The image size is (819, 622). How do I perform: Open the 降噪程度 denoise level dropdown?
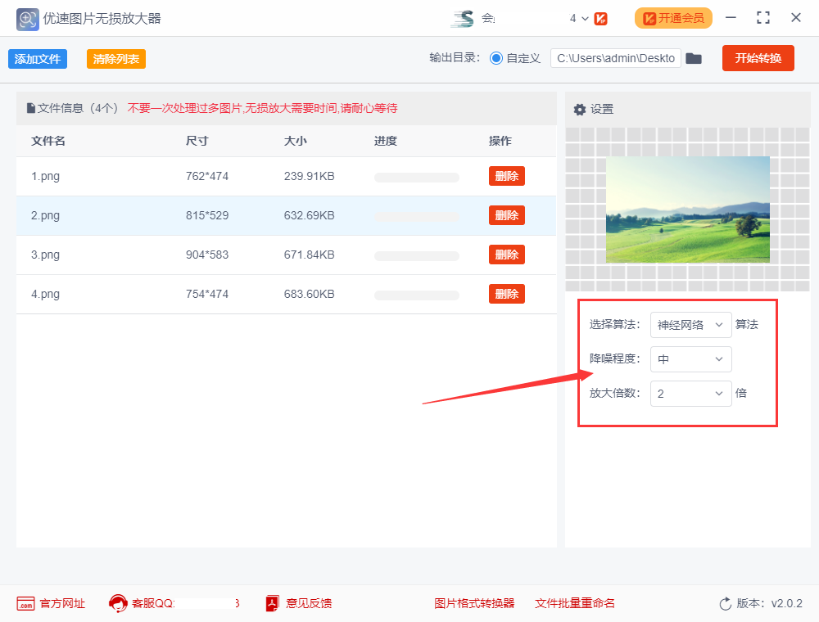point(690,359)
